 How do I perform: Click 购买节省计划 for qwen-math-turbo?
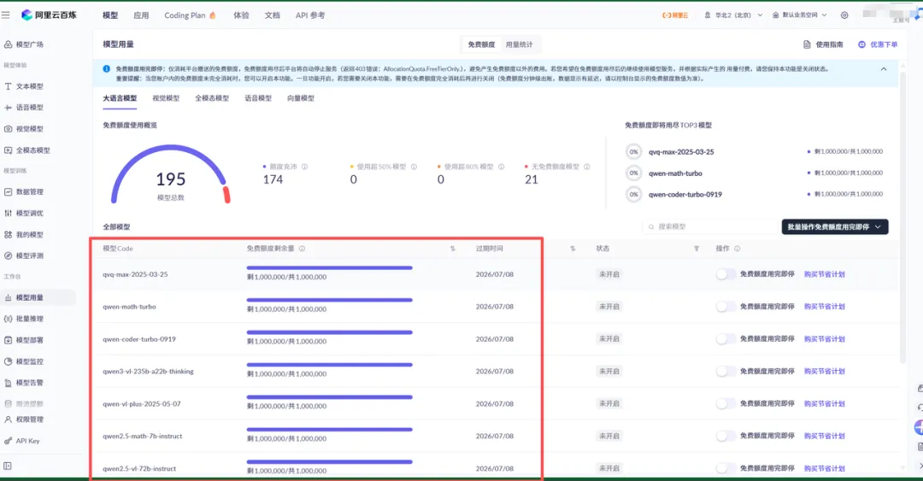pyautogui.click(x=825, y=306)
